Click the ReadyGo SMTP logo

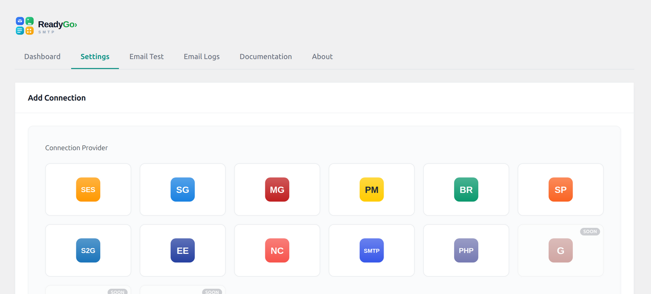(46, 25)
